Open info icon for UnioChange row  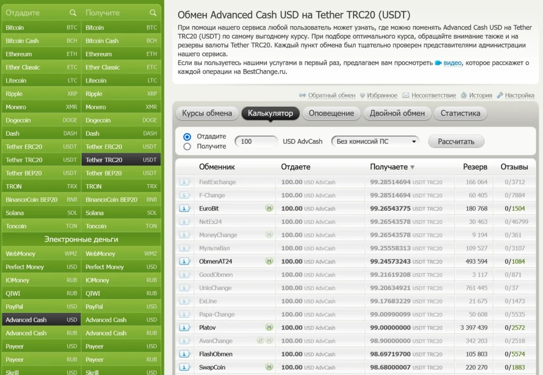point(185,287)
